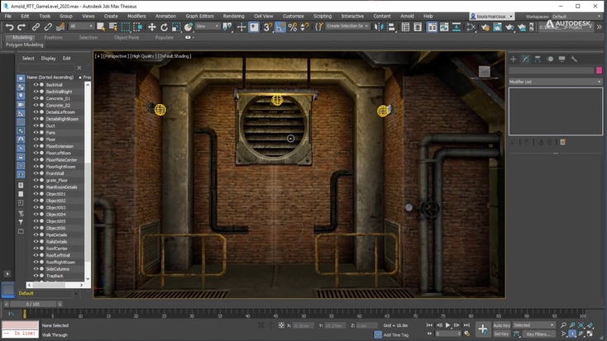Click the Set Key button
The width and height of the screenshot is (607, 341).
click(502, 334)
